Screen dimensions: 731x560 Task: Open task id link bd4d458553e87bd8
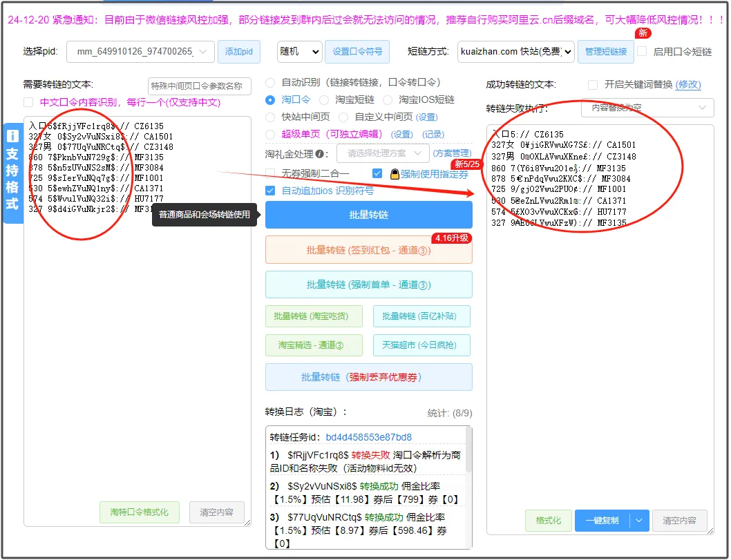tap(369, 437)
